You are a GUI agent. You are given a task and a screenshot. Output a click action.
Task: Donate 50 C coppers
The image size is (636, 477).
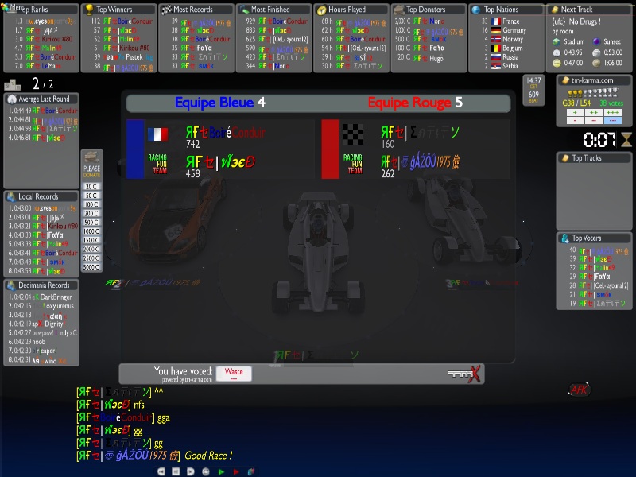coord(91,196)
